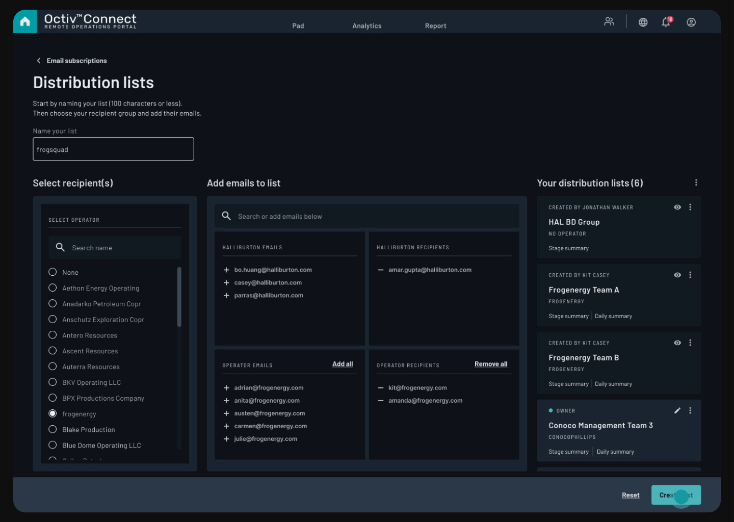View HAL BD Group with eye icon
Viewport: 734px width, 522px height.
click(x=677, y=207)
